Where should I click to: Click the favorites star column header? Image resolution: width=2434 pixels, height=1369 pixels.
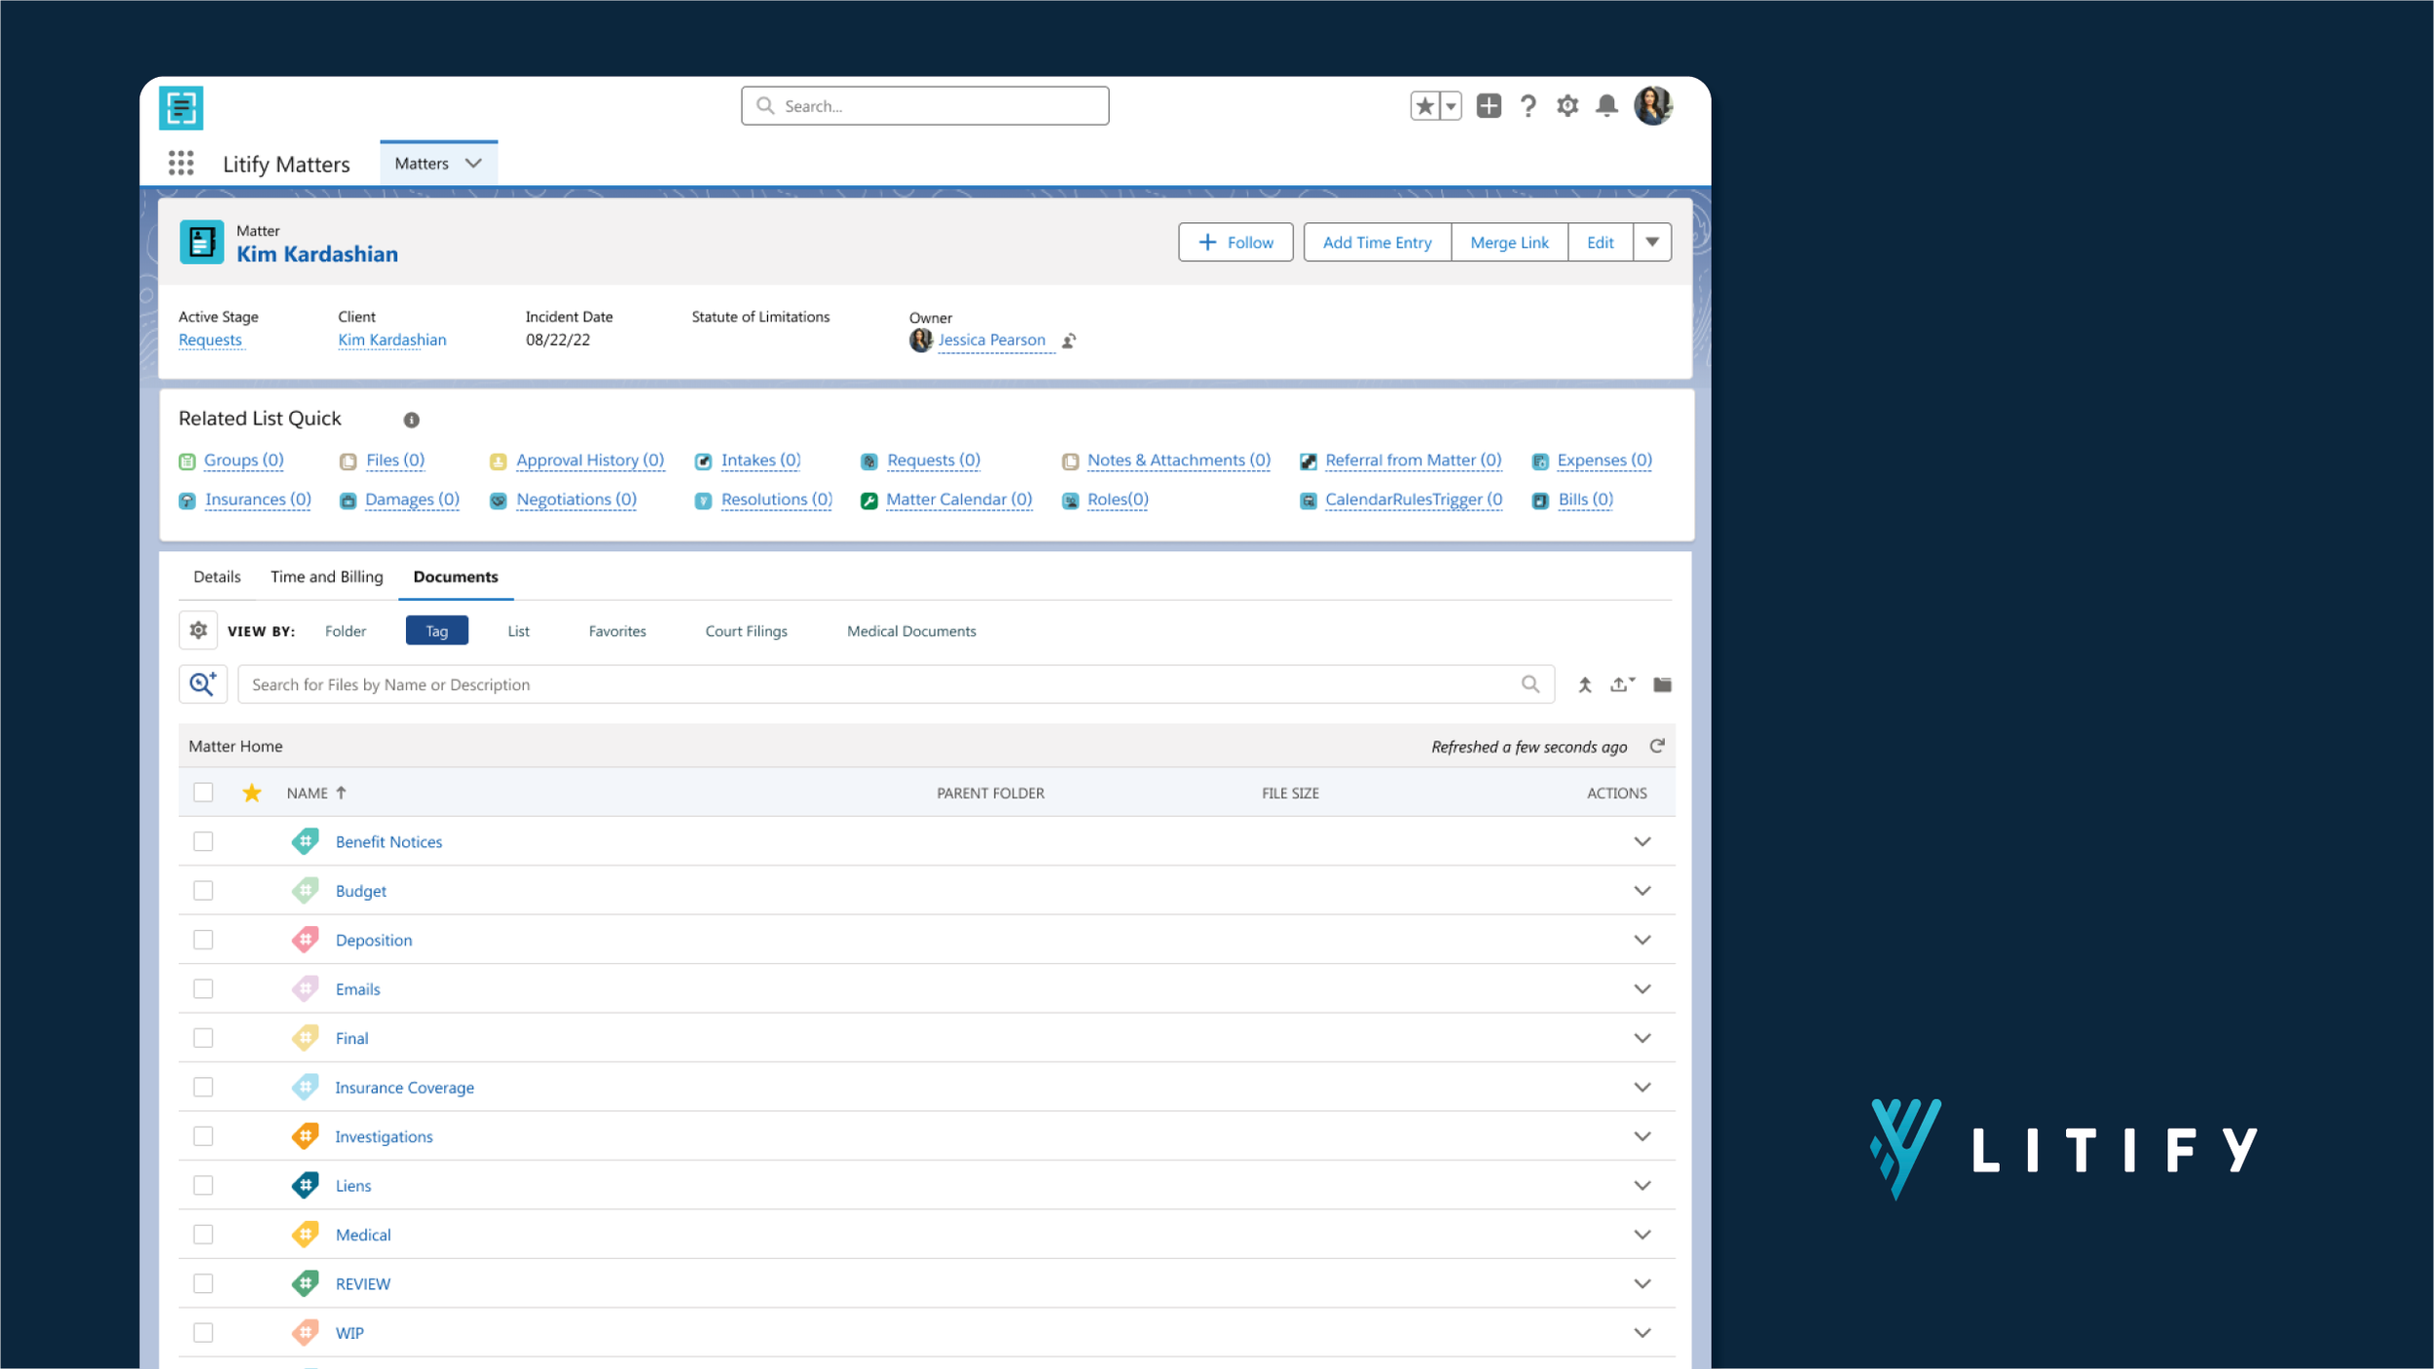point(252,793)
